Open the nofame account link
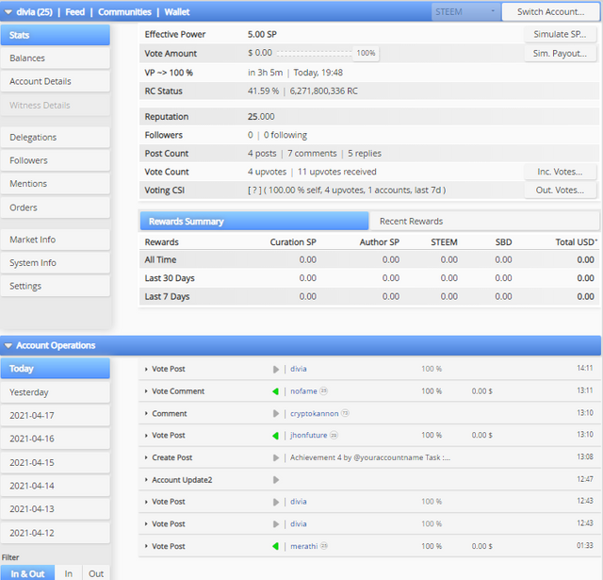Viewport: 603px width, 580px height. coord(303,391)
